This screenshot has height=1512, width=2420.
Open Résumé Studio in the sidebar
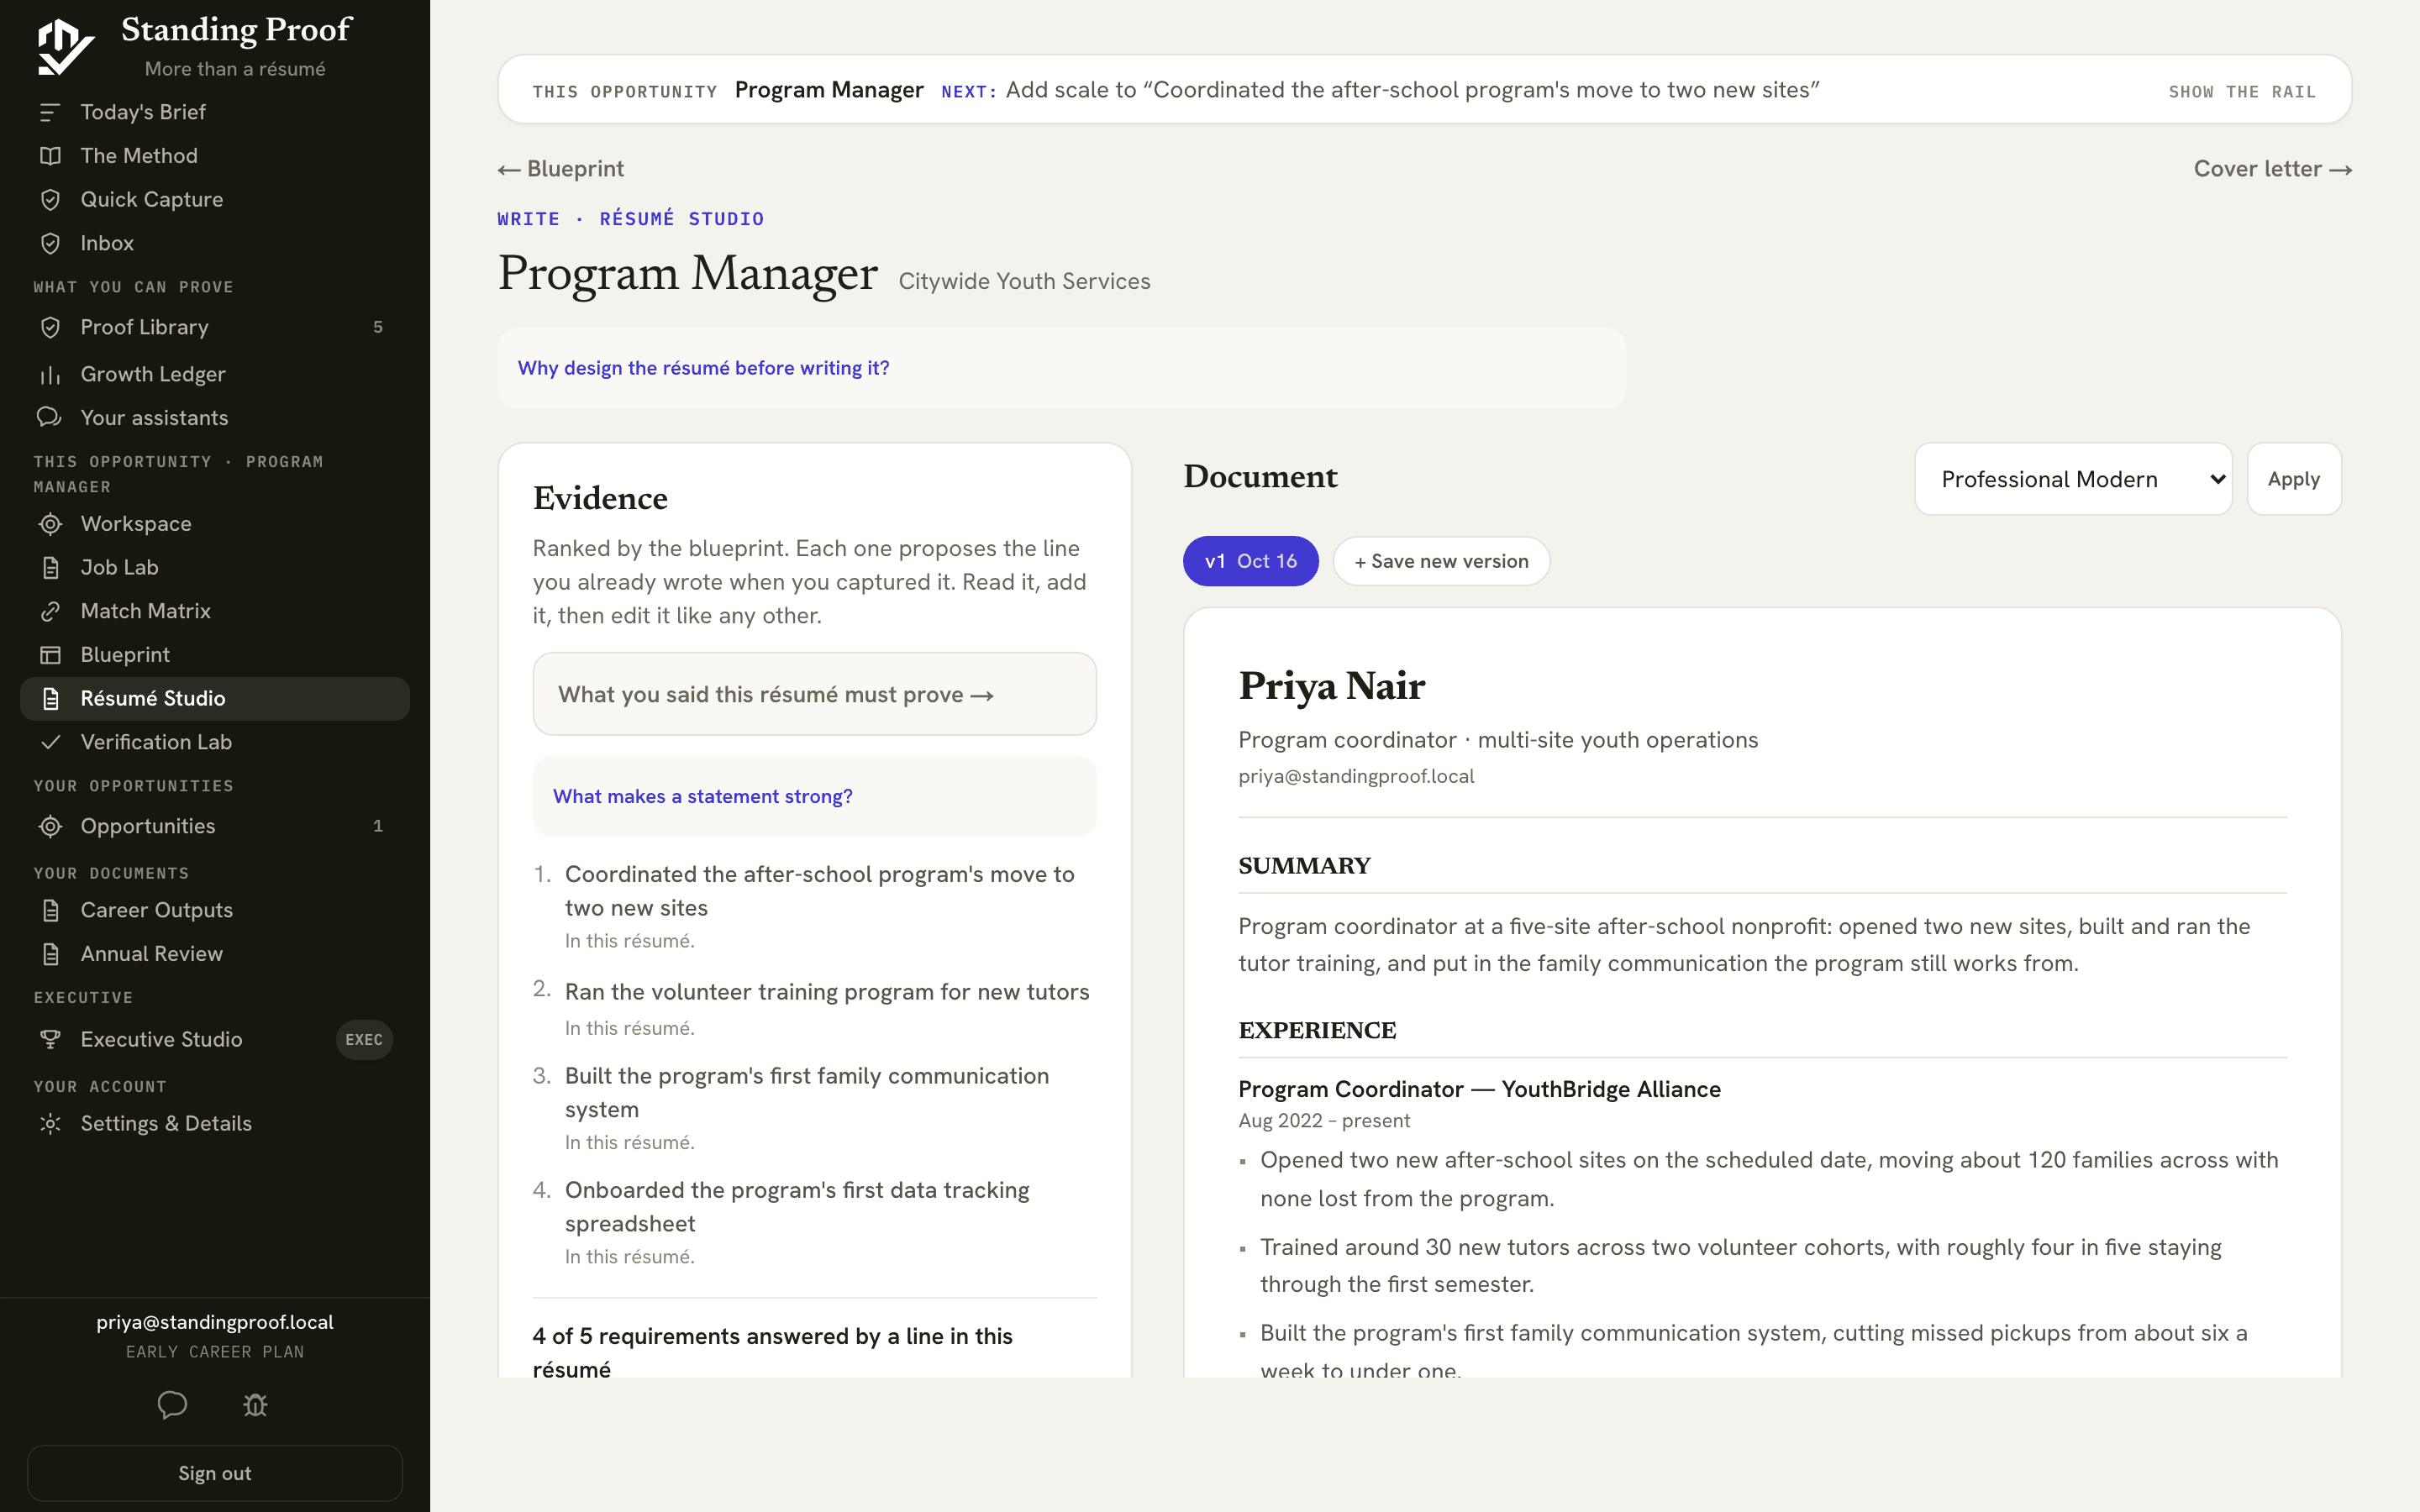click(215, 698)
